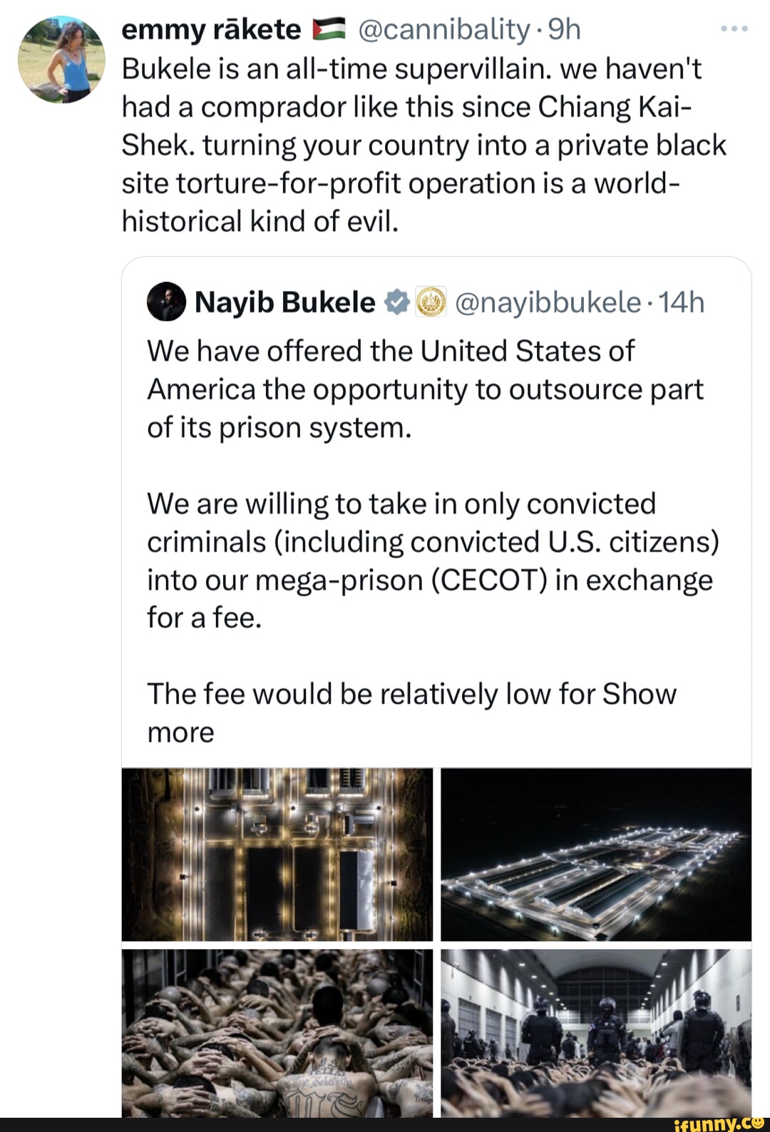Click Nayib Bukele's small profile avatar
This screenshot has width=770, height=1132.
click(166, 302)
